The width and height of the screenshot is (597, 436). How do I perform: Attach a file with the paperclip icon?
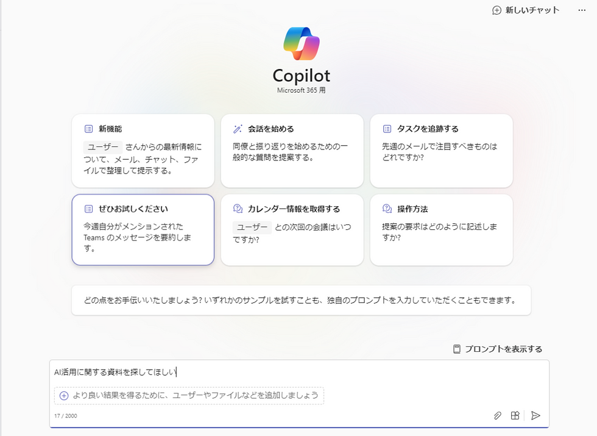pyautogui.click(x=497, y=415)
